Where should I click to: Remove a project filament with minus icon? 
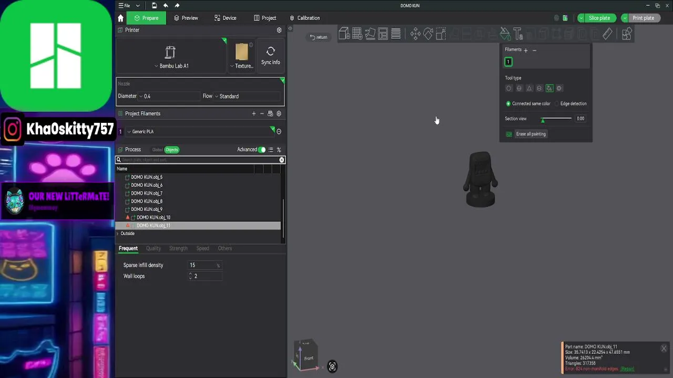coord(262,113)
